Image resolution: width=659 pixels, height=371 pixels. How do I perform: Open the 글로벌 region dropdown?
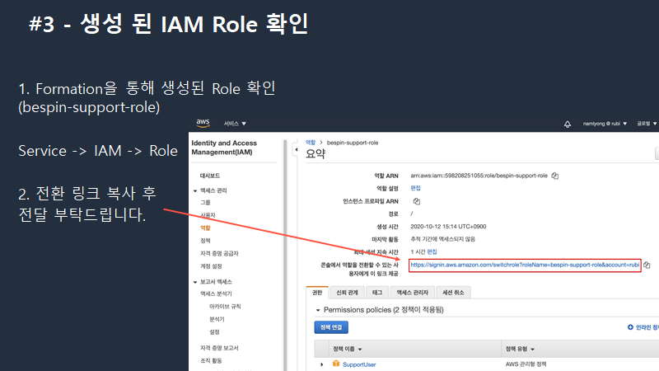pos(647,124)
